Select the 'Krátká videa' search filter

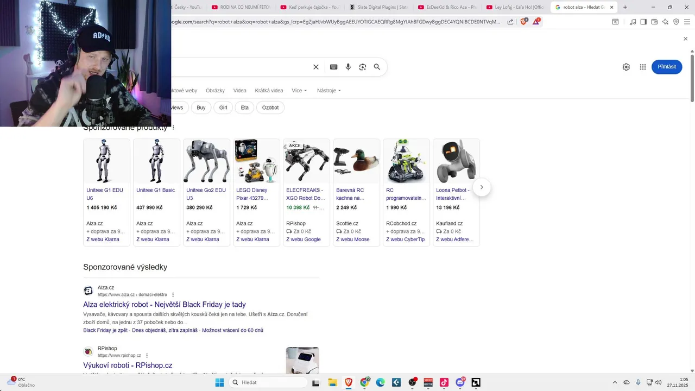click(269, 91)
